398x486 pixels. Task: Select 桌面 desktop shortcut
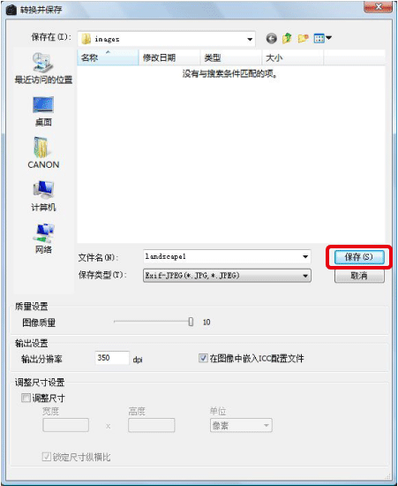[43, 111]
